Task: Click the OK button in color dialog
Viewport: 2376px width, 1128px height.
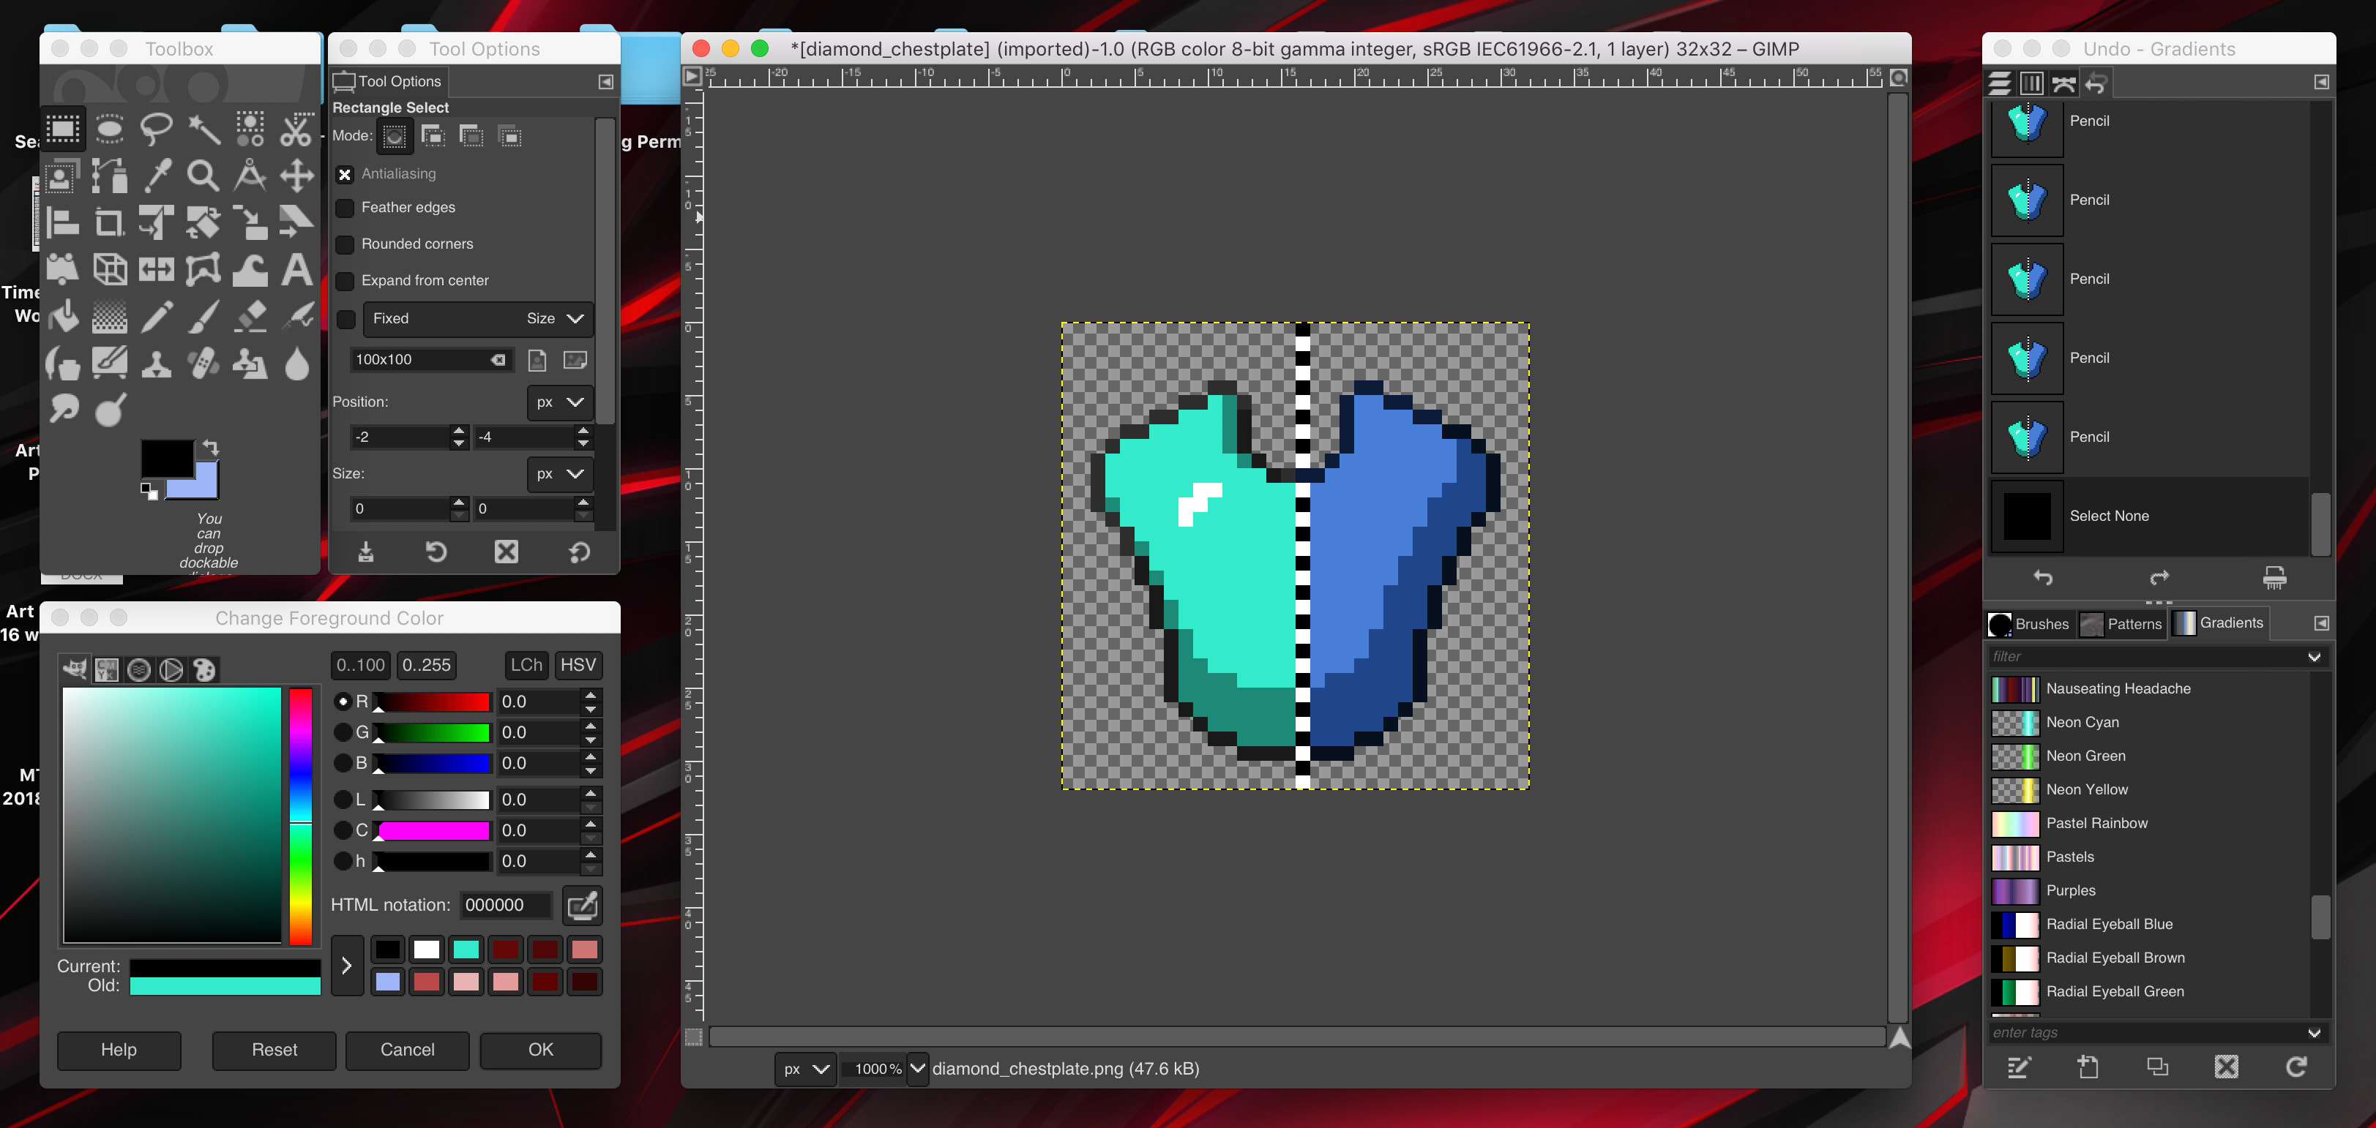Action: [540, 1050]
